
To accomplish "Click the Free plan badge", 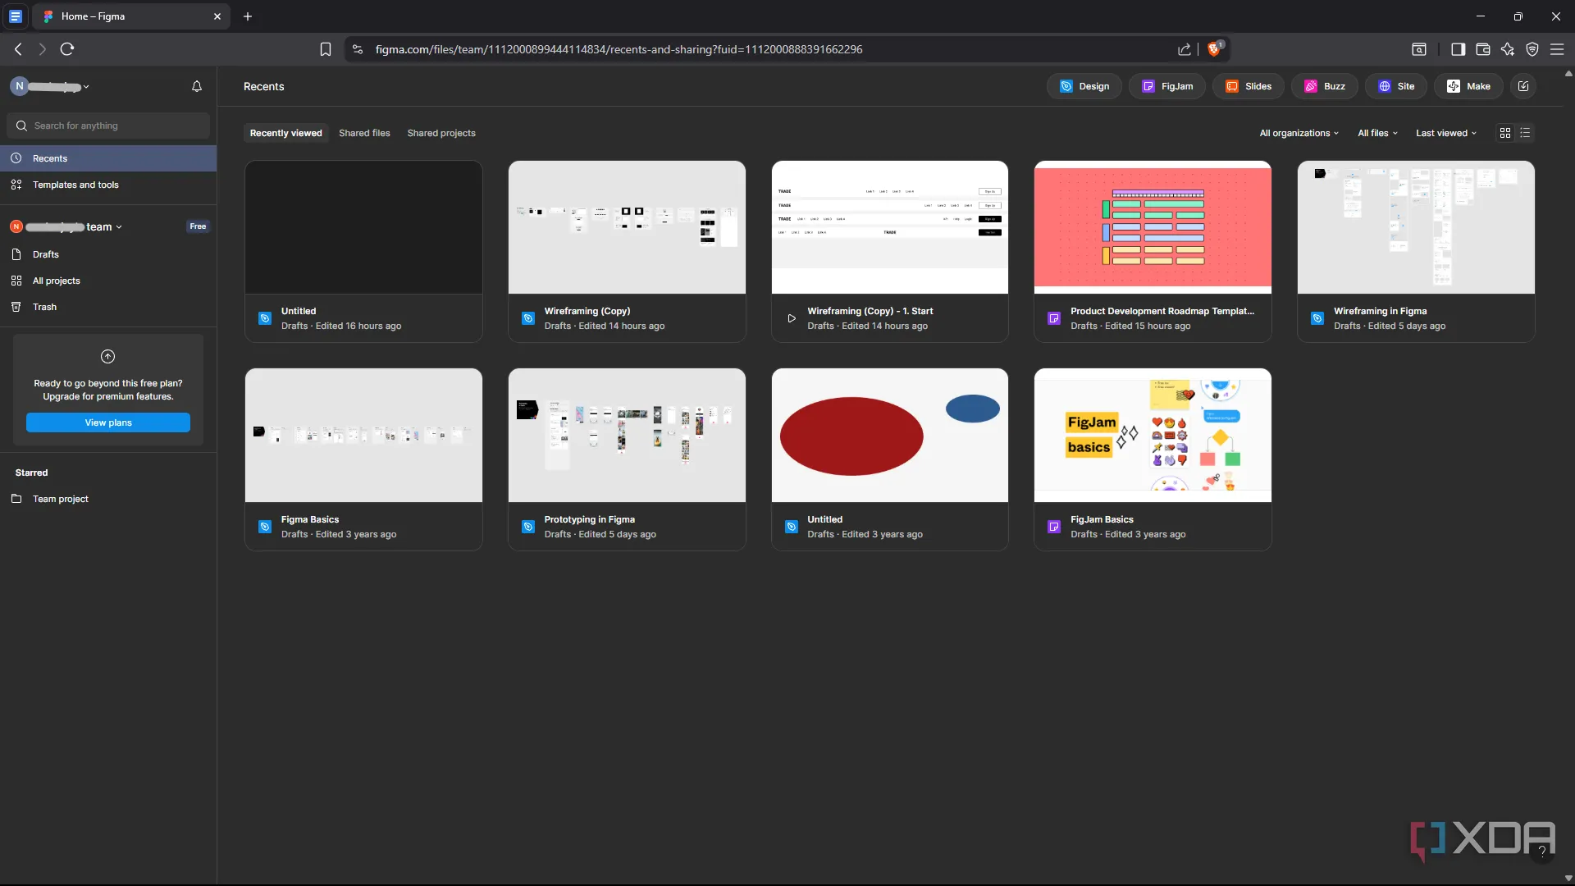I will click(198, 226).
